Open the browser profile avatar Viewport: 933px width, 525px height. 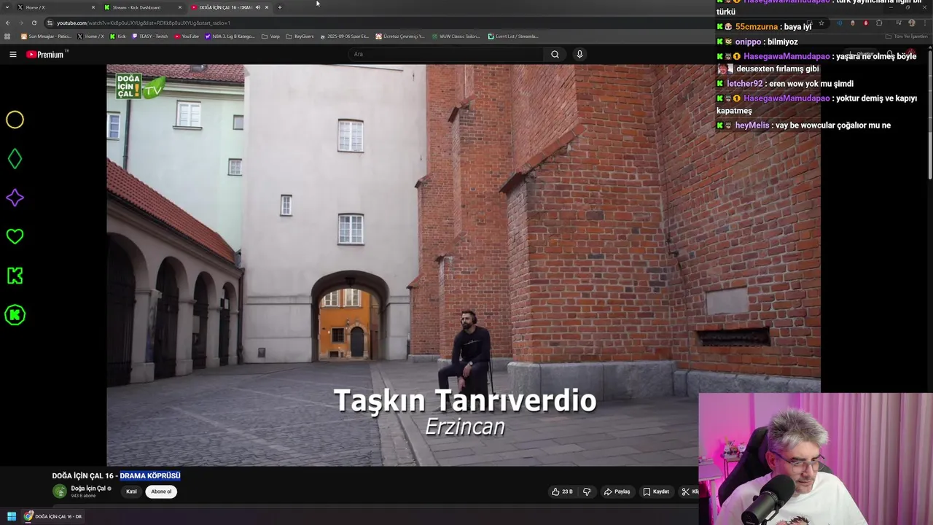[x=912, y=23]
